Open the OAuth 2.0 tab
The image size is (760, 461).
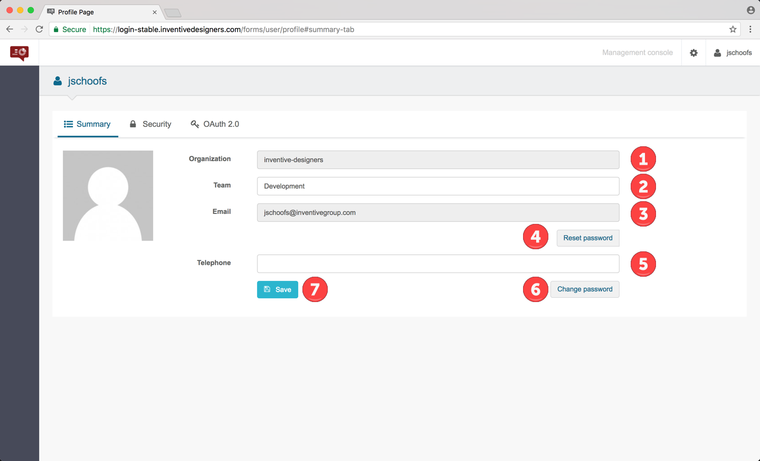click(215, 124)
